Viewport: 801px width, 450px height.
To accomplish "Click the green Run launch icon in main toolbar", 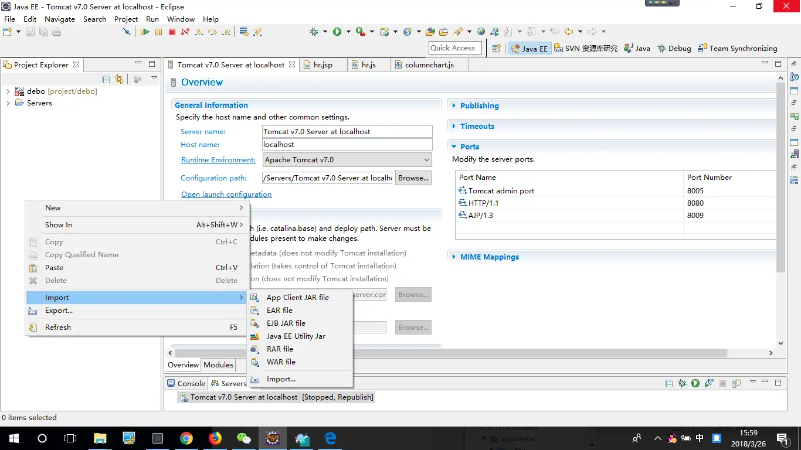I will point(337,32).
